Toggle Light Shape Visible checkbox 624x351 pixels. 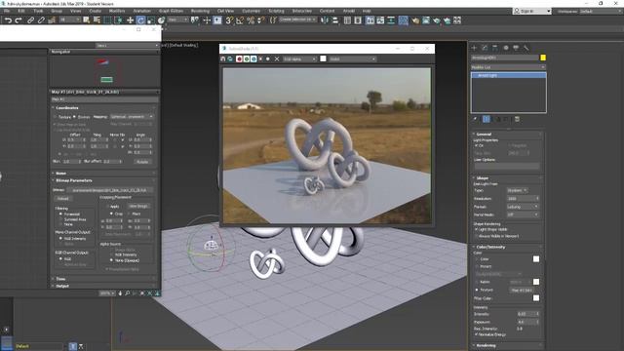point(477,230)
